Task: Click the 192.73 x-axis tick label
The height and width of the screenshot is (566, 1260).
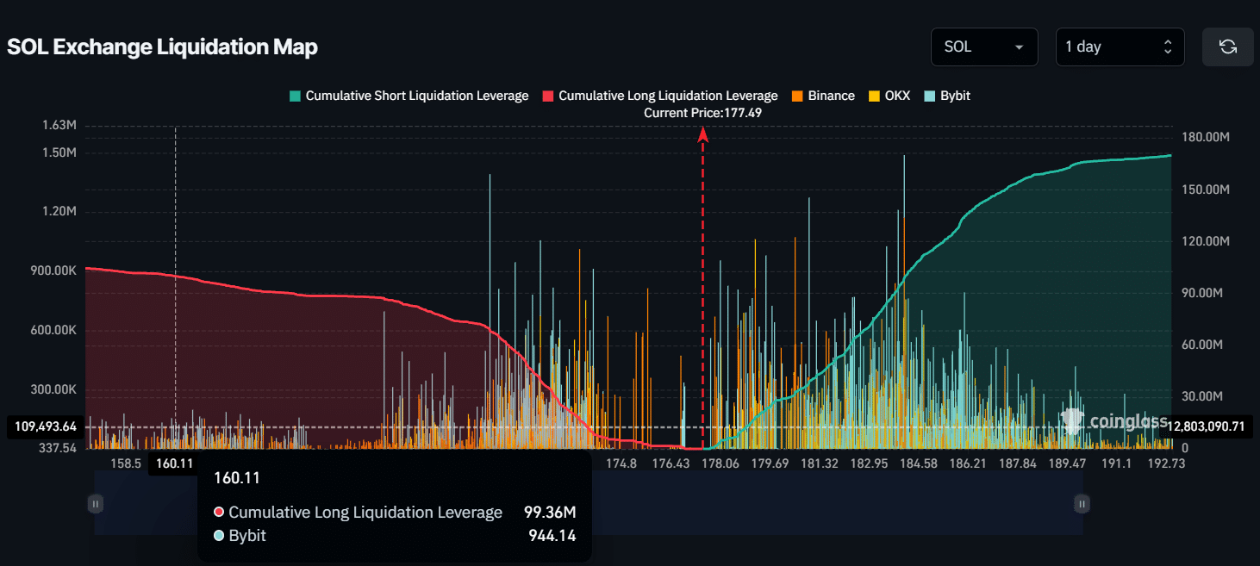Action: click(1167, 463)
